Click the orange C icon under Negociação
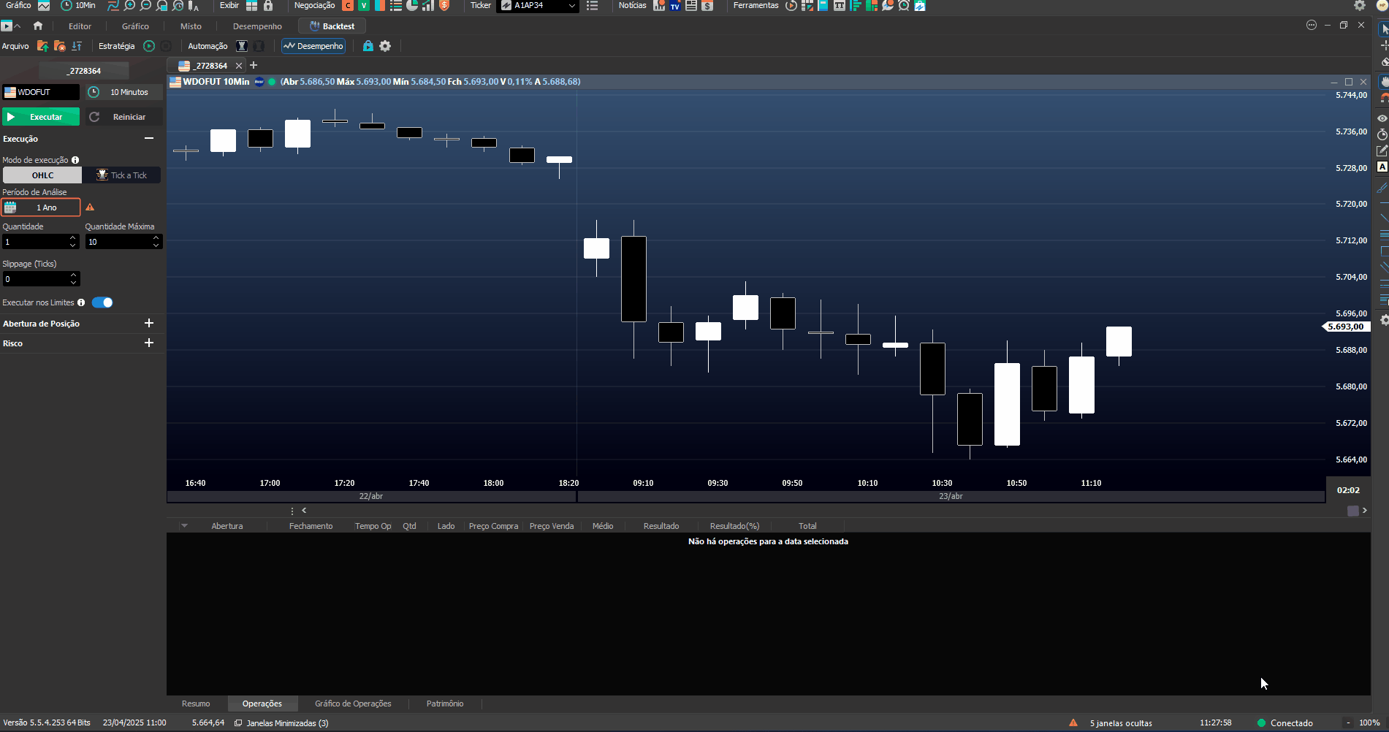The image size is (1389, 732). click(348, 6)
